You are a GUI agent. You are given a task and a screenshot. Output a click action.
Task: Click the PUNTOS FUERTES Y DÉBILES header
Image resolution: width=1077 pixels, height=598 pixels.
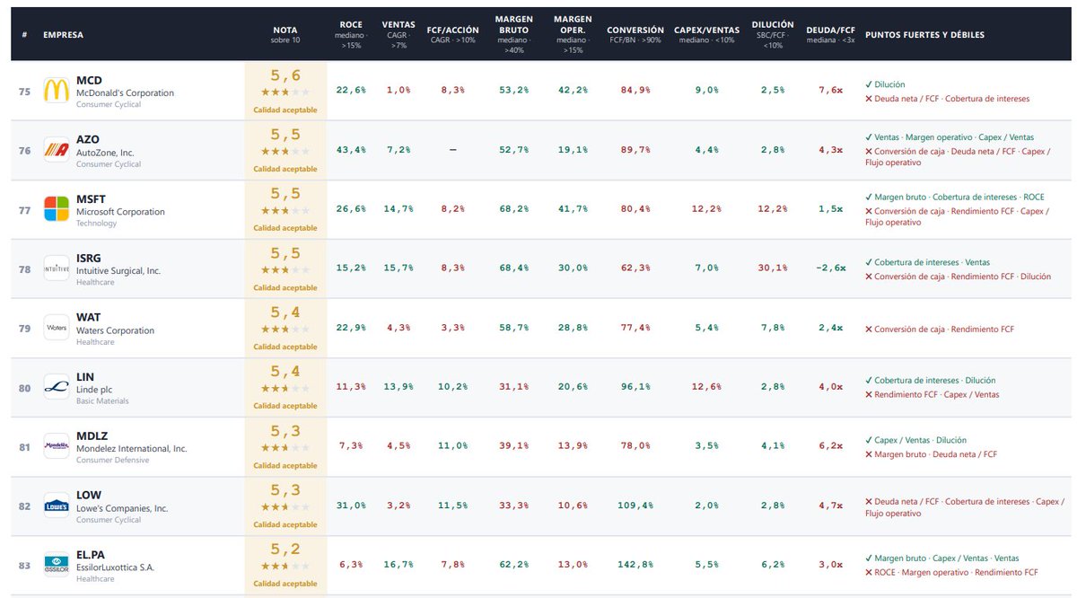click(924, 35)
